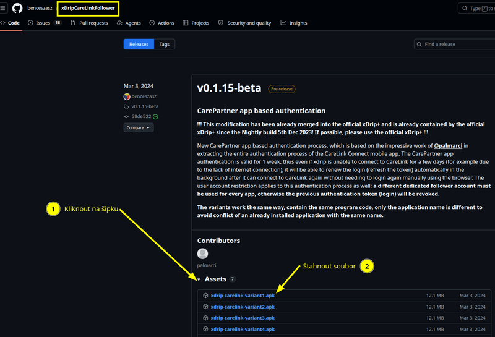Image resolution: width=495 pixels, height=337 pixels.
Task: Open the Projects tab
Action: pos(196,23)
